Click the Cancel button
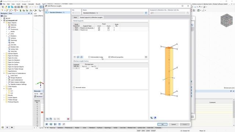The image size is (235, 132). coord(173,124)
